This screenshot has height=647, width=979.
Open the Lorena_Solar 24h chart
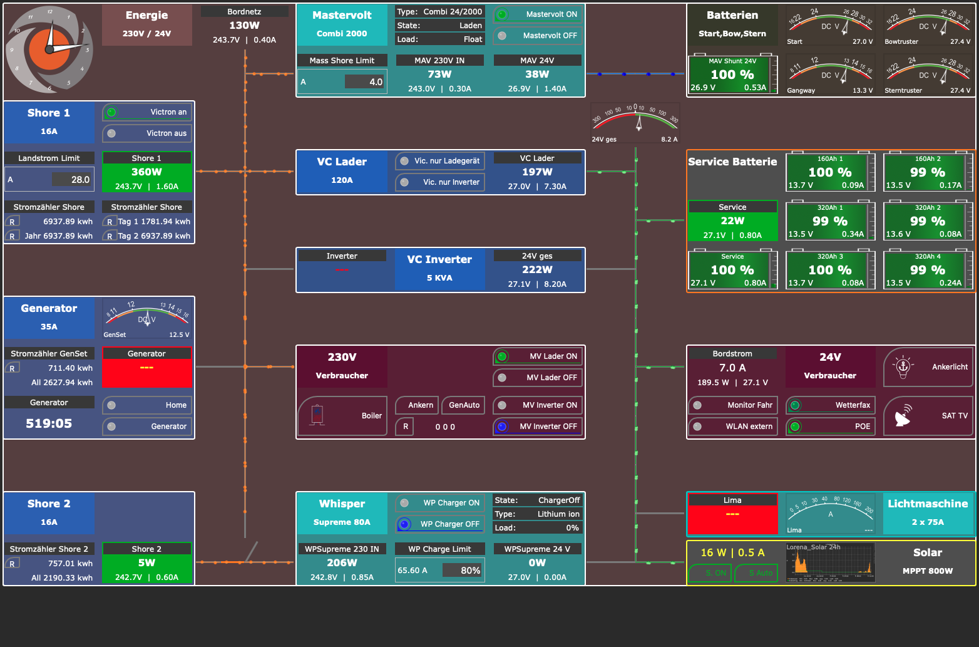tap(830, 562)
